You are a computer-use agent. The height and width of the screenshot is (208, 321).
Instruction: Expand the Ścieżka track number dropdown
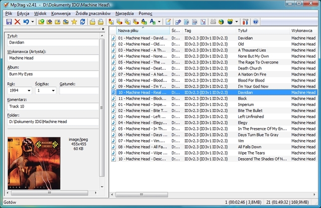(x=53, y=90)
